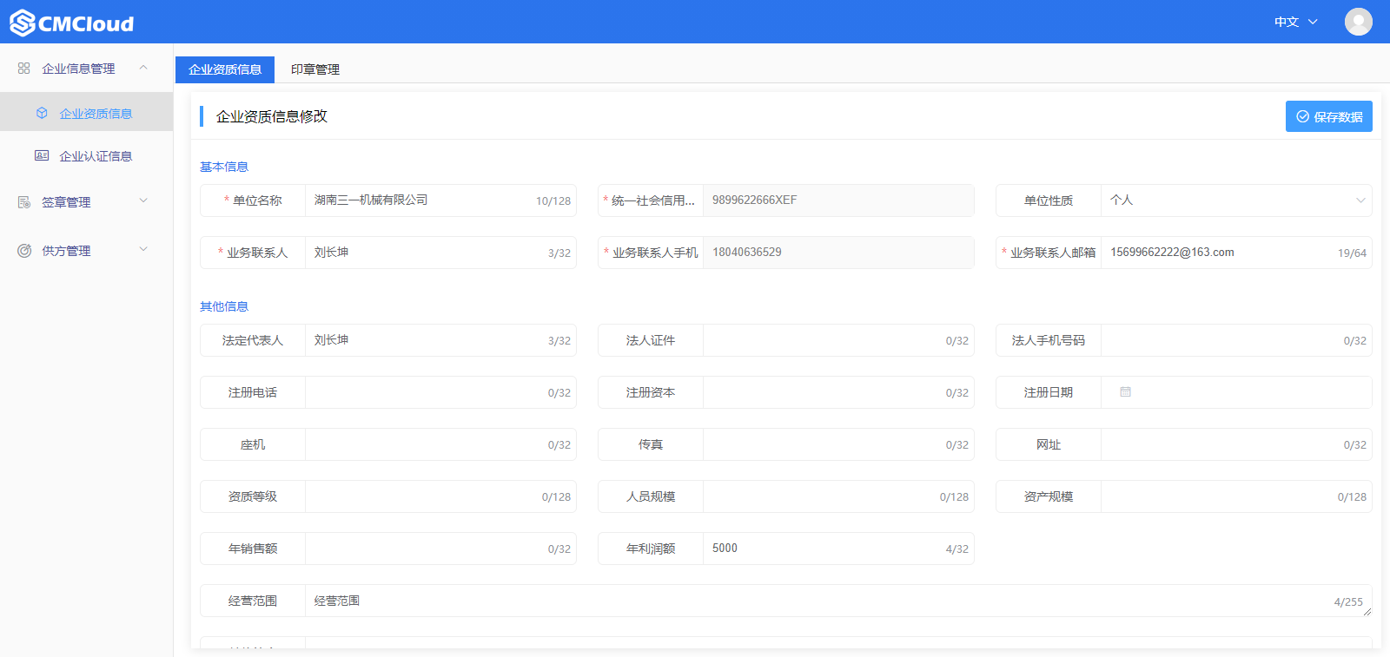The height and width of the screenshot is (657, 1390).
Task: Click the 单位名称 input field
Action: pos(440,200)
